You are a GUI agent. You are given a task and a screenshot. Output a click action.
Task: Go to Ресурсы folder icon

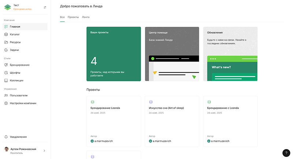click(x=6, y=42)
